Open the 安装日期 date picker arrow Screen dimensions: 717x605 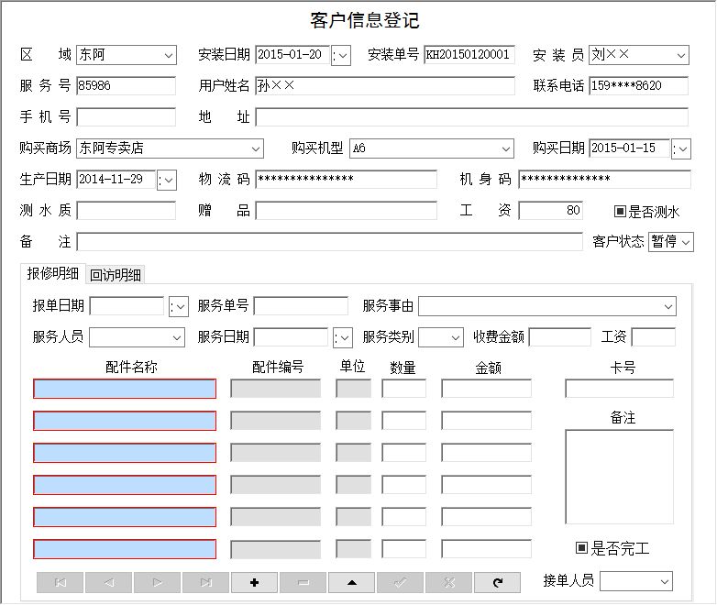coord(341,55)
